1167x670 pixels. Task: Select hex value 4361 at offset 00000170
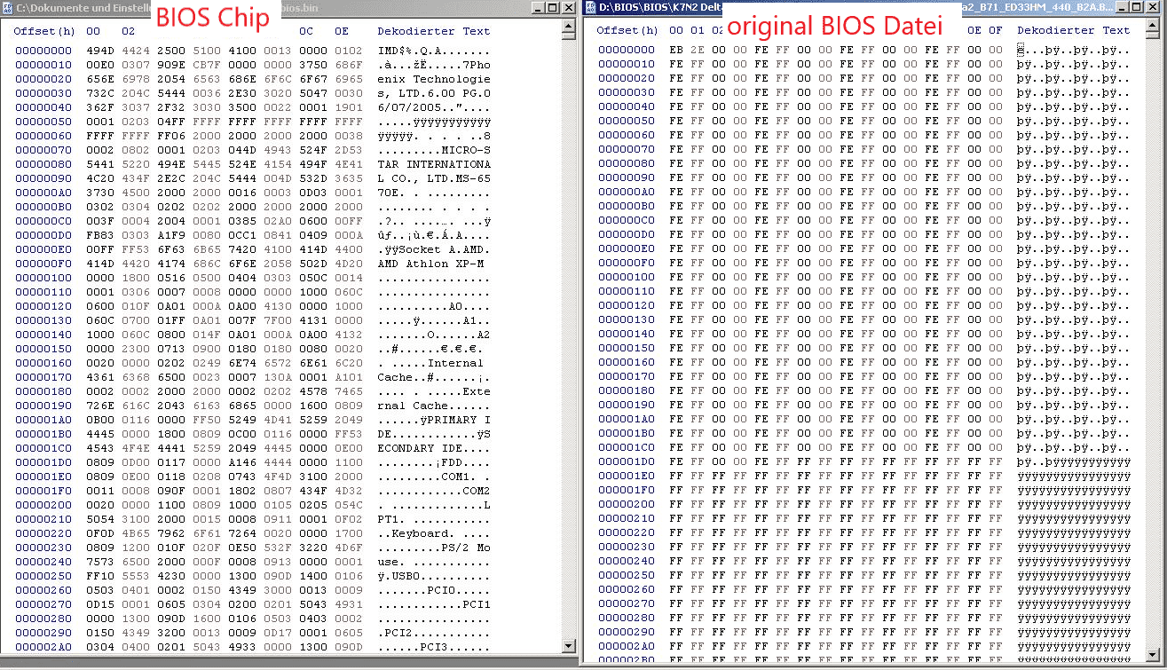[x=100, y=377]
